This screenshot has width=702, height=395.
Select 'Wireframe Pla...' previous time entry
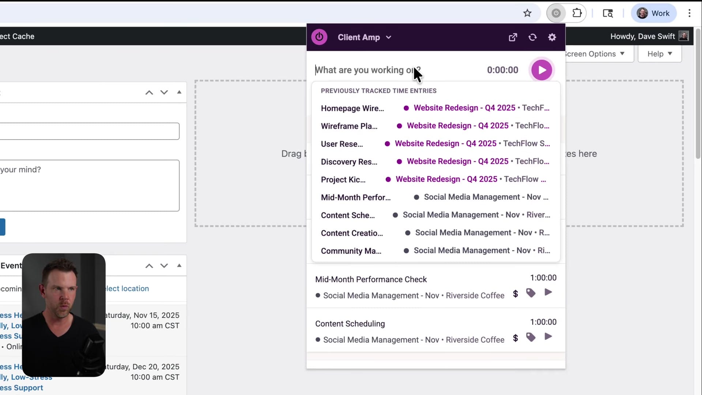click(x=435, y=126)
